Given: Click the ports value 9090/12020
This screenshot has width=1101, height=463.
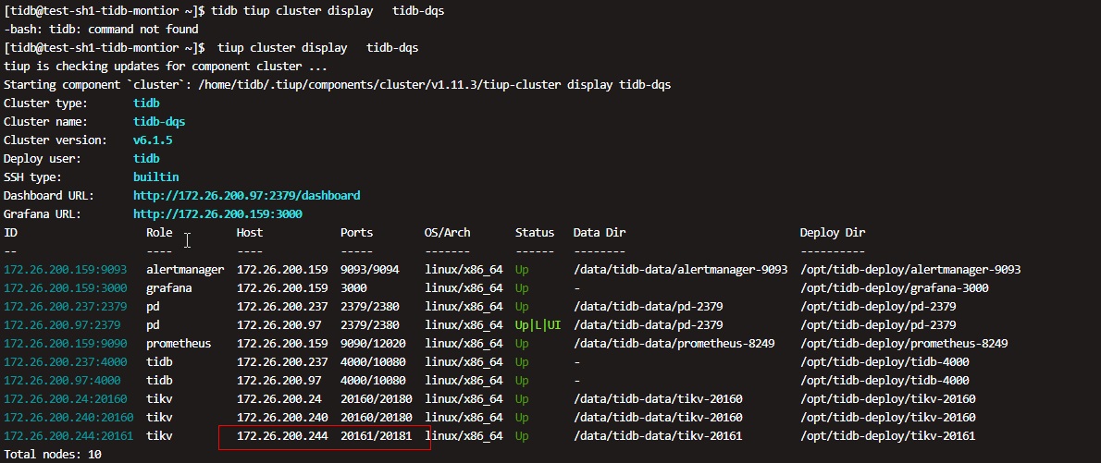Looking at the screenshot, I should 373,344.
